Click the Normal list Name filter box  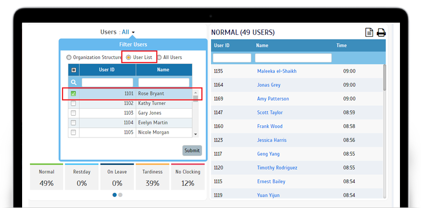293,58
